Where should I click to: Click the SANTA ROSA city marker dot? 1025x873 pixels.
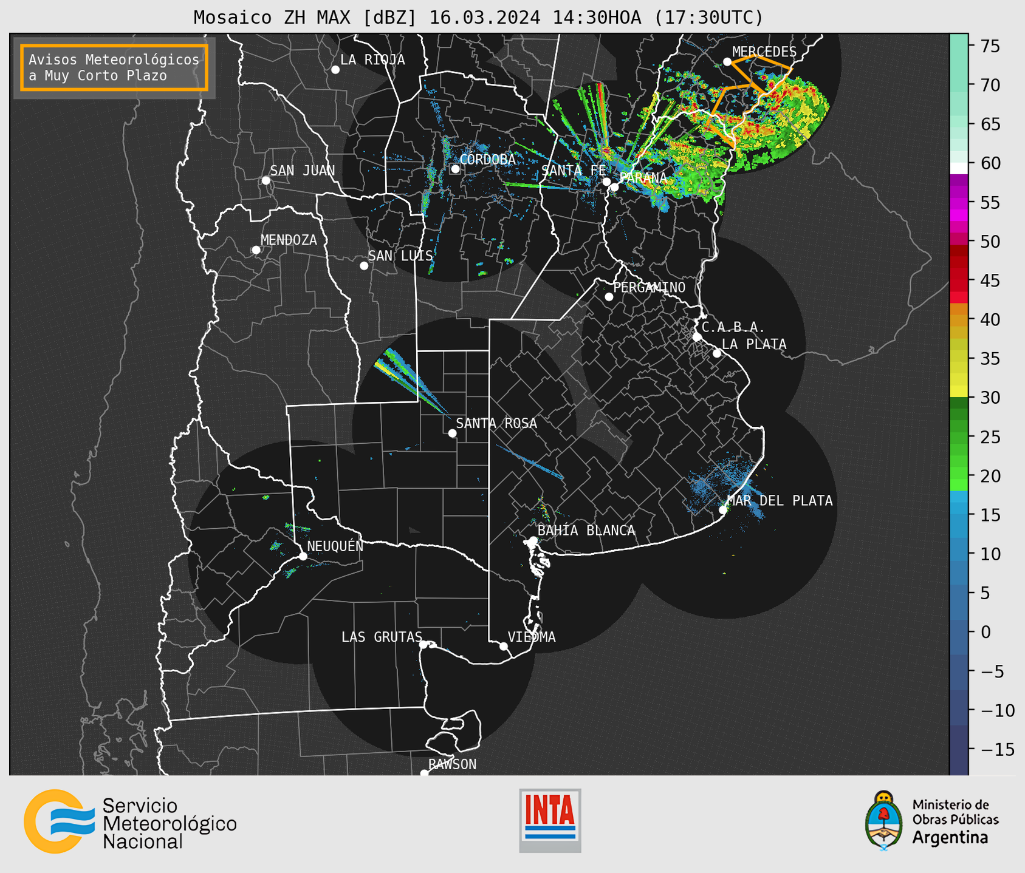[452, 433]
